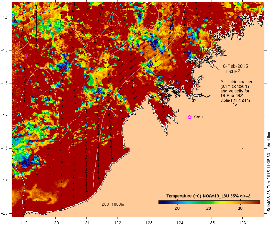Viewport: 273px width, 226px height.
Task: Click latitude label '-15'
Action: pyautogui.click(x=4, y=51)
